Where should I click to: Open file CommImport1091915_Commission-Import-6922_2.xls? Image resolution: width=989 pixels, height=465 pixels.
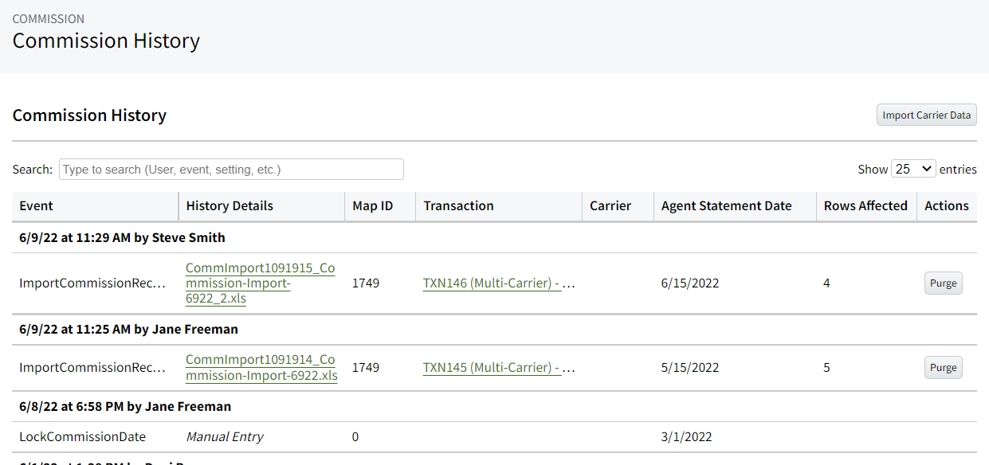coord(260,283)
